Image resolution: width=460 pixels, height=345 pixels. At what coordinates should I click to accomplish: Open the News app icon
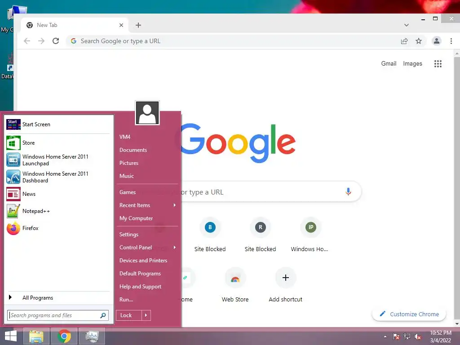(13, 194)
